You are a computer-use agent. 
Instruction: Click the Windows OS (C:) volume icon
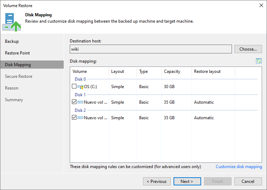80,87
